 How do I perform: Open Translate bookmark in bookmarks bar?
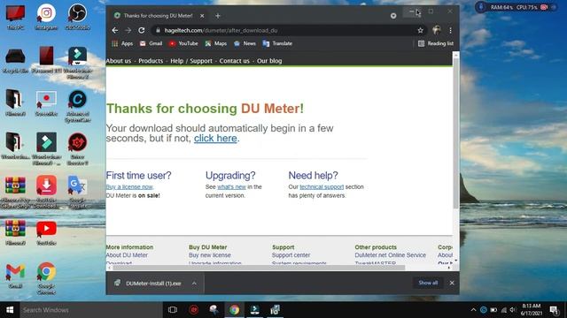point(277,43)
